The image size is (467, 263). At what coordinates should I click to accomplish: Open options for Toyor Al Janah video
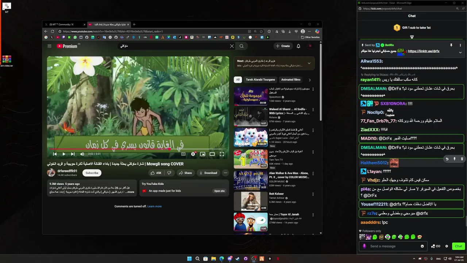point(313,215)
